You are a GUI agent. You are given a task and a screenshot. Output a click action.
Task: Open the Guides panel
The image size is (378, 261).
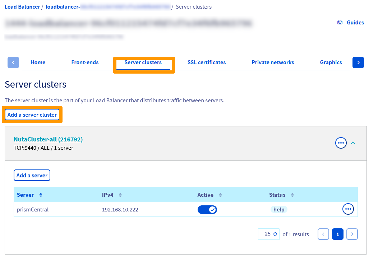[x=350, y=22]
